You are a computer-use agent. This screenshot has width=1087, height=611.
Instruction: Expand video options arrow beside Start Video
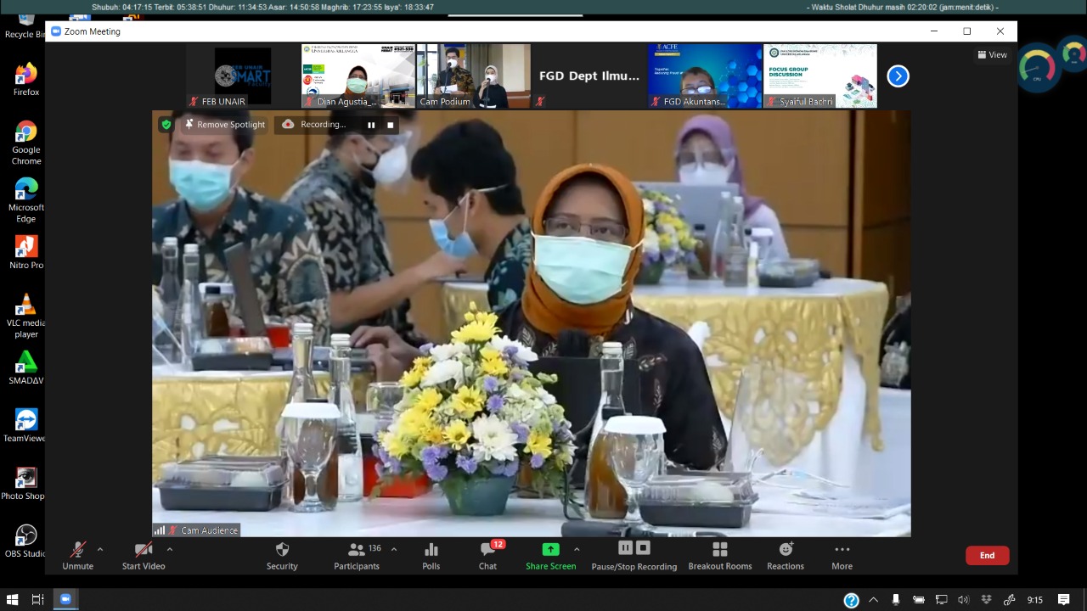click(170, 549)
